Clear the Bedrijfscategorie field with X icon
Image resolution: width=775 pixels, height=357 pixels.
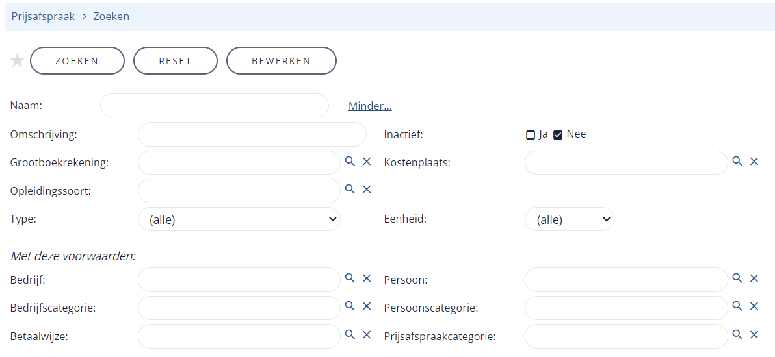coord(367,306)
